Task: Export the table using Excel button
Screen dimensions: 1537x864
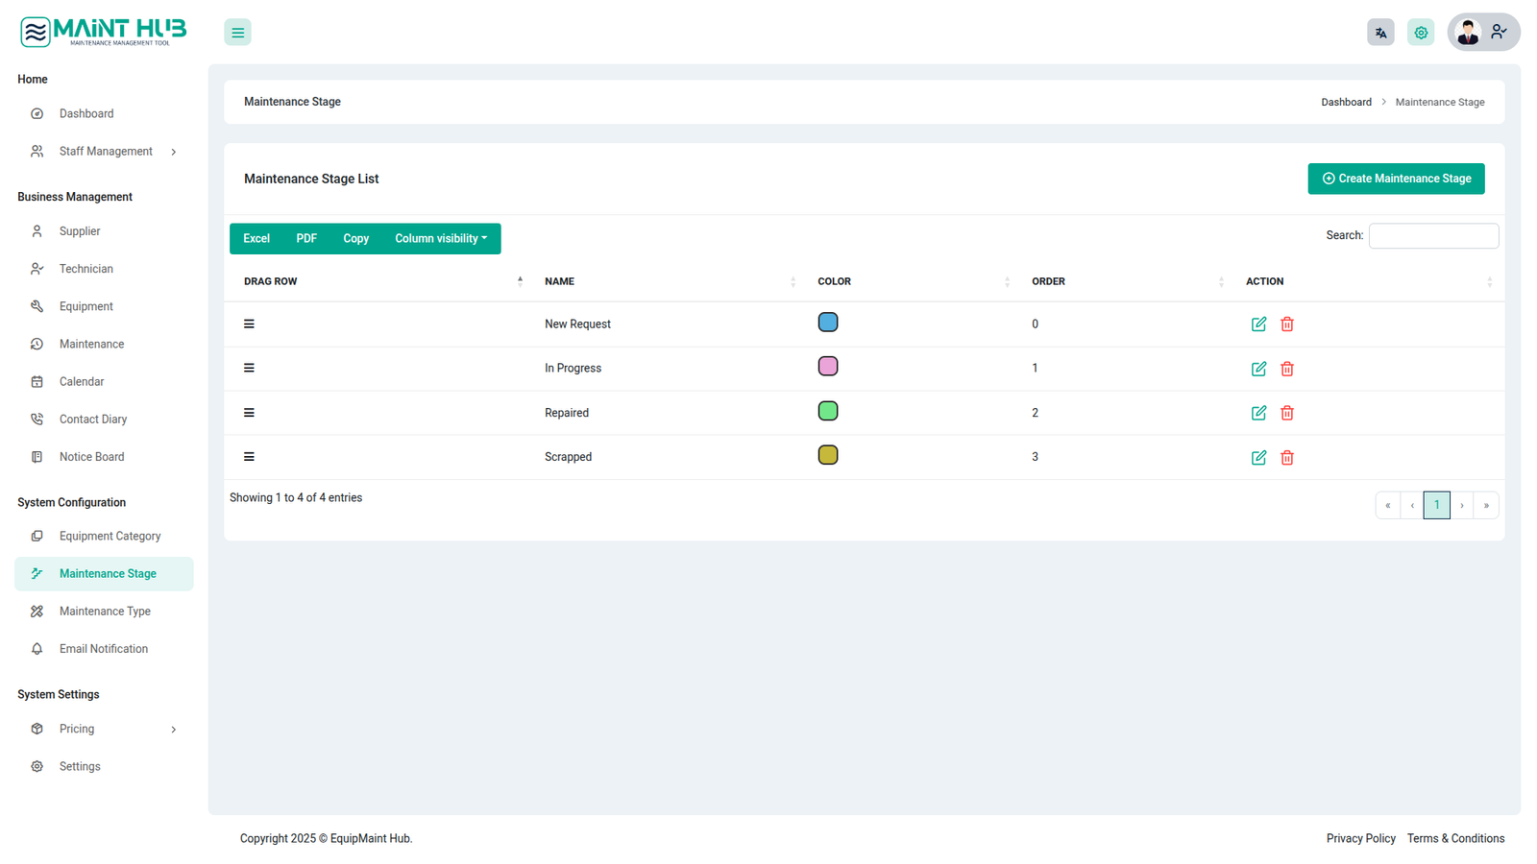Action: click(x=256, y=239)
